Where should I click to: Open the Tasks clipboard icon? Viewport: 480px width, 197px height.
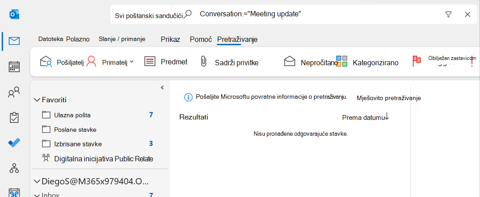pyautogui.click(x=14, y=117)
